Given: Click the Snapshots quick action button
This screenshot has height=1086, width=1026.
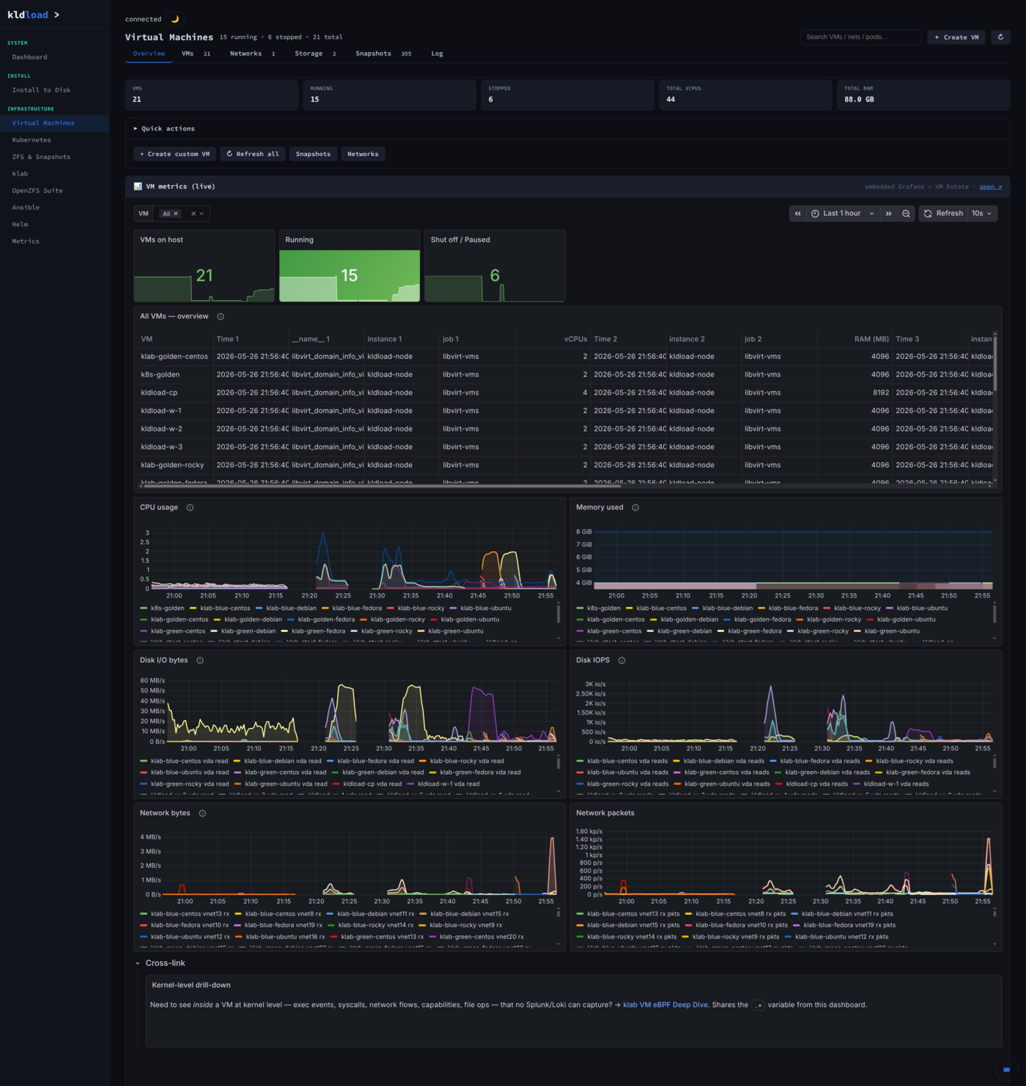Looking at the screenshot, I should point(313,154).
